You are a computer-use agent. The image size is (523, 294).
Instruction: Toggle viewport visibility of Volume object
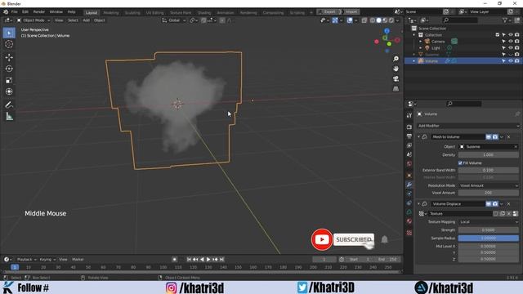pyautogui.click(x=510, y=61)
